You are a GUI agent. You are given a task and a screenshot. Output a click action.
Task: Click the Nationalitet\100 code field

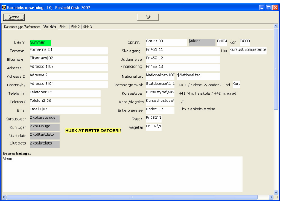click(x=160, y=76)
